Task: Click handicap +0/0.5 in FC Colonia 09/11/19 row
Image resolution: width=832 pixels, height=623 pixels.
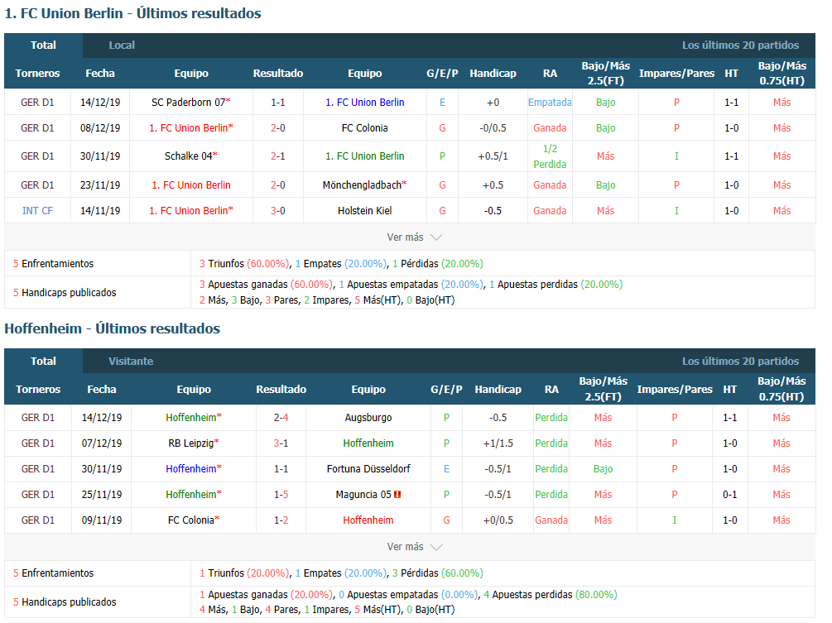Action: (498, 520)
